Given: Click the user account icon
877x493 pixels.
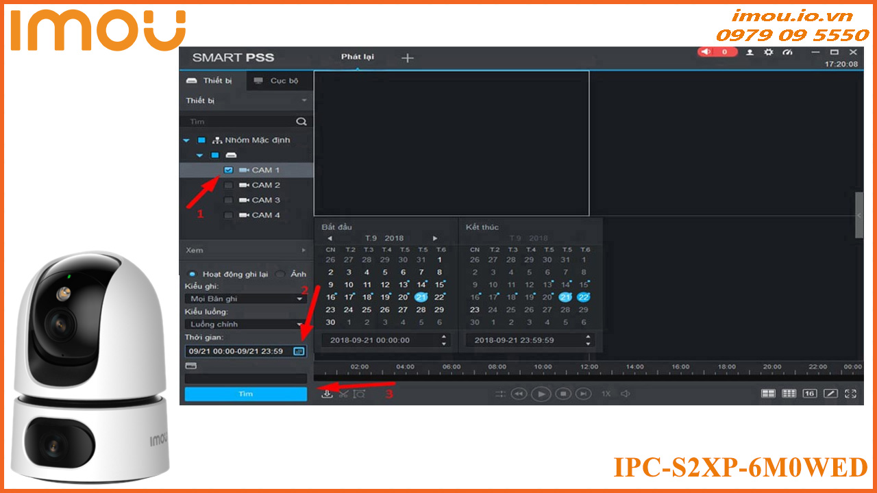Looking at the screenshot, I should (x=750, y=52).
